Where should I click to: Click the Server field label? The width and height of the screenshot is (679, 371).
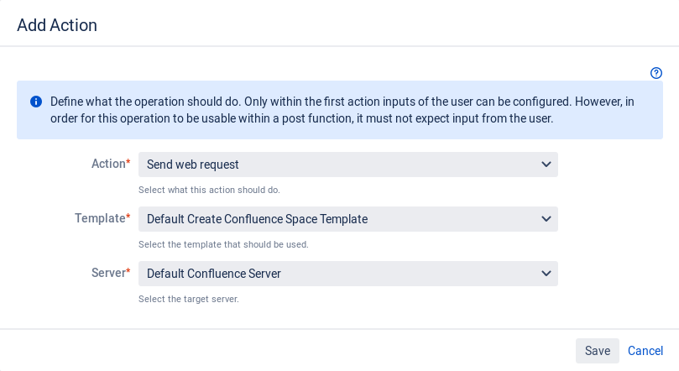[108, 273]
